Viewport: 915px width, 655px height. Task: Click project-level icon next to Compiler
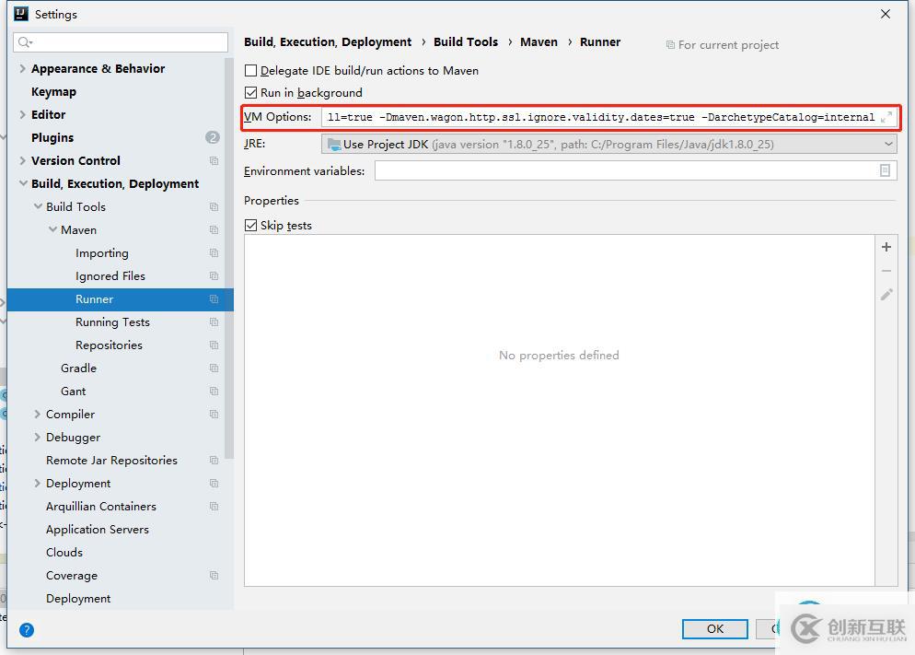tap(214, 414)
